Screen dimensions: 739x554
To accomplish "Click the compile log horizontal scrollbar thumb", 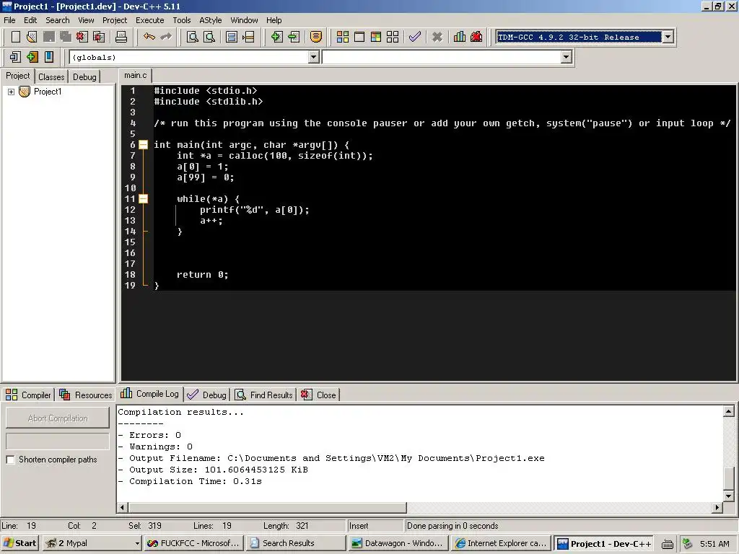I will tap(267, 508).
